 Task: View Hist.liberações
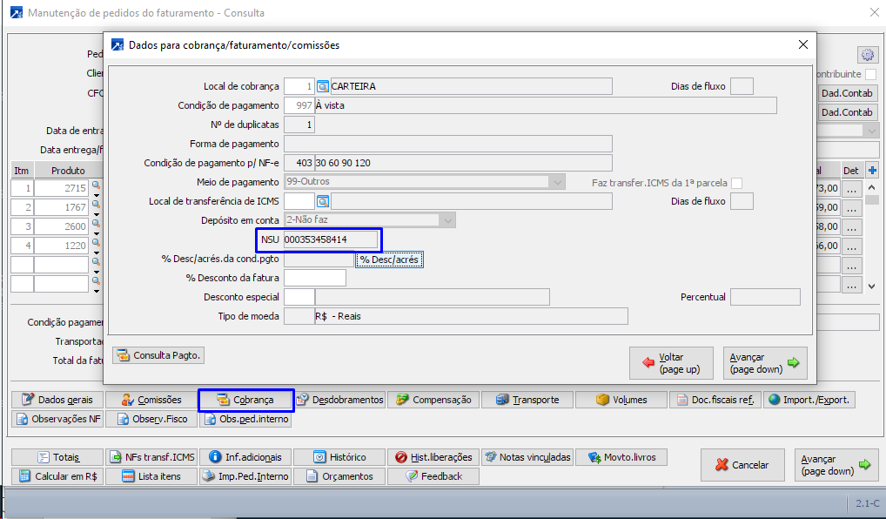433,457
